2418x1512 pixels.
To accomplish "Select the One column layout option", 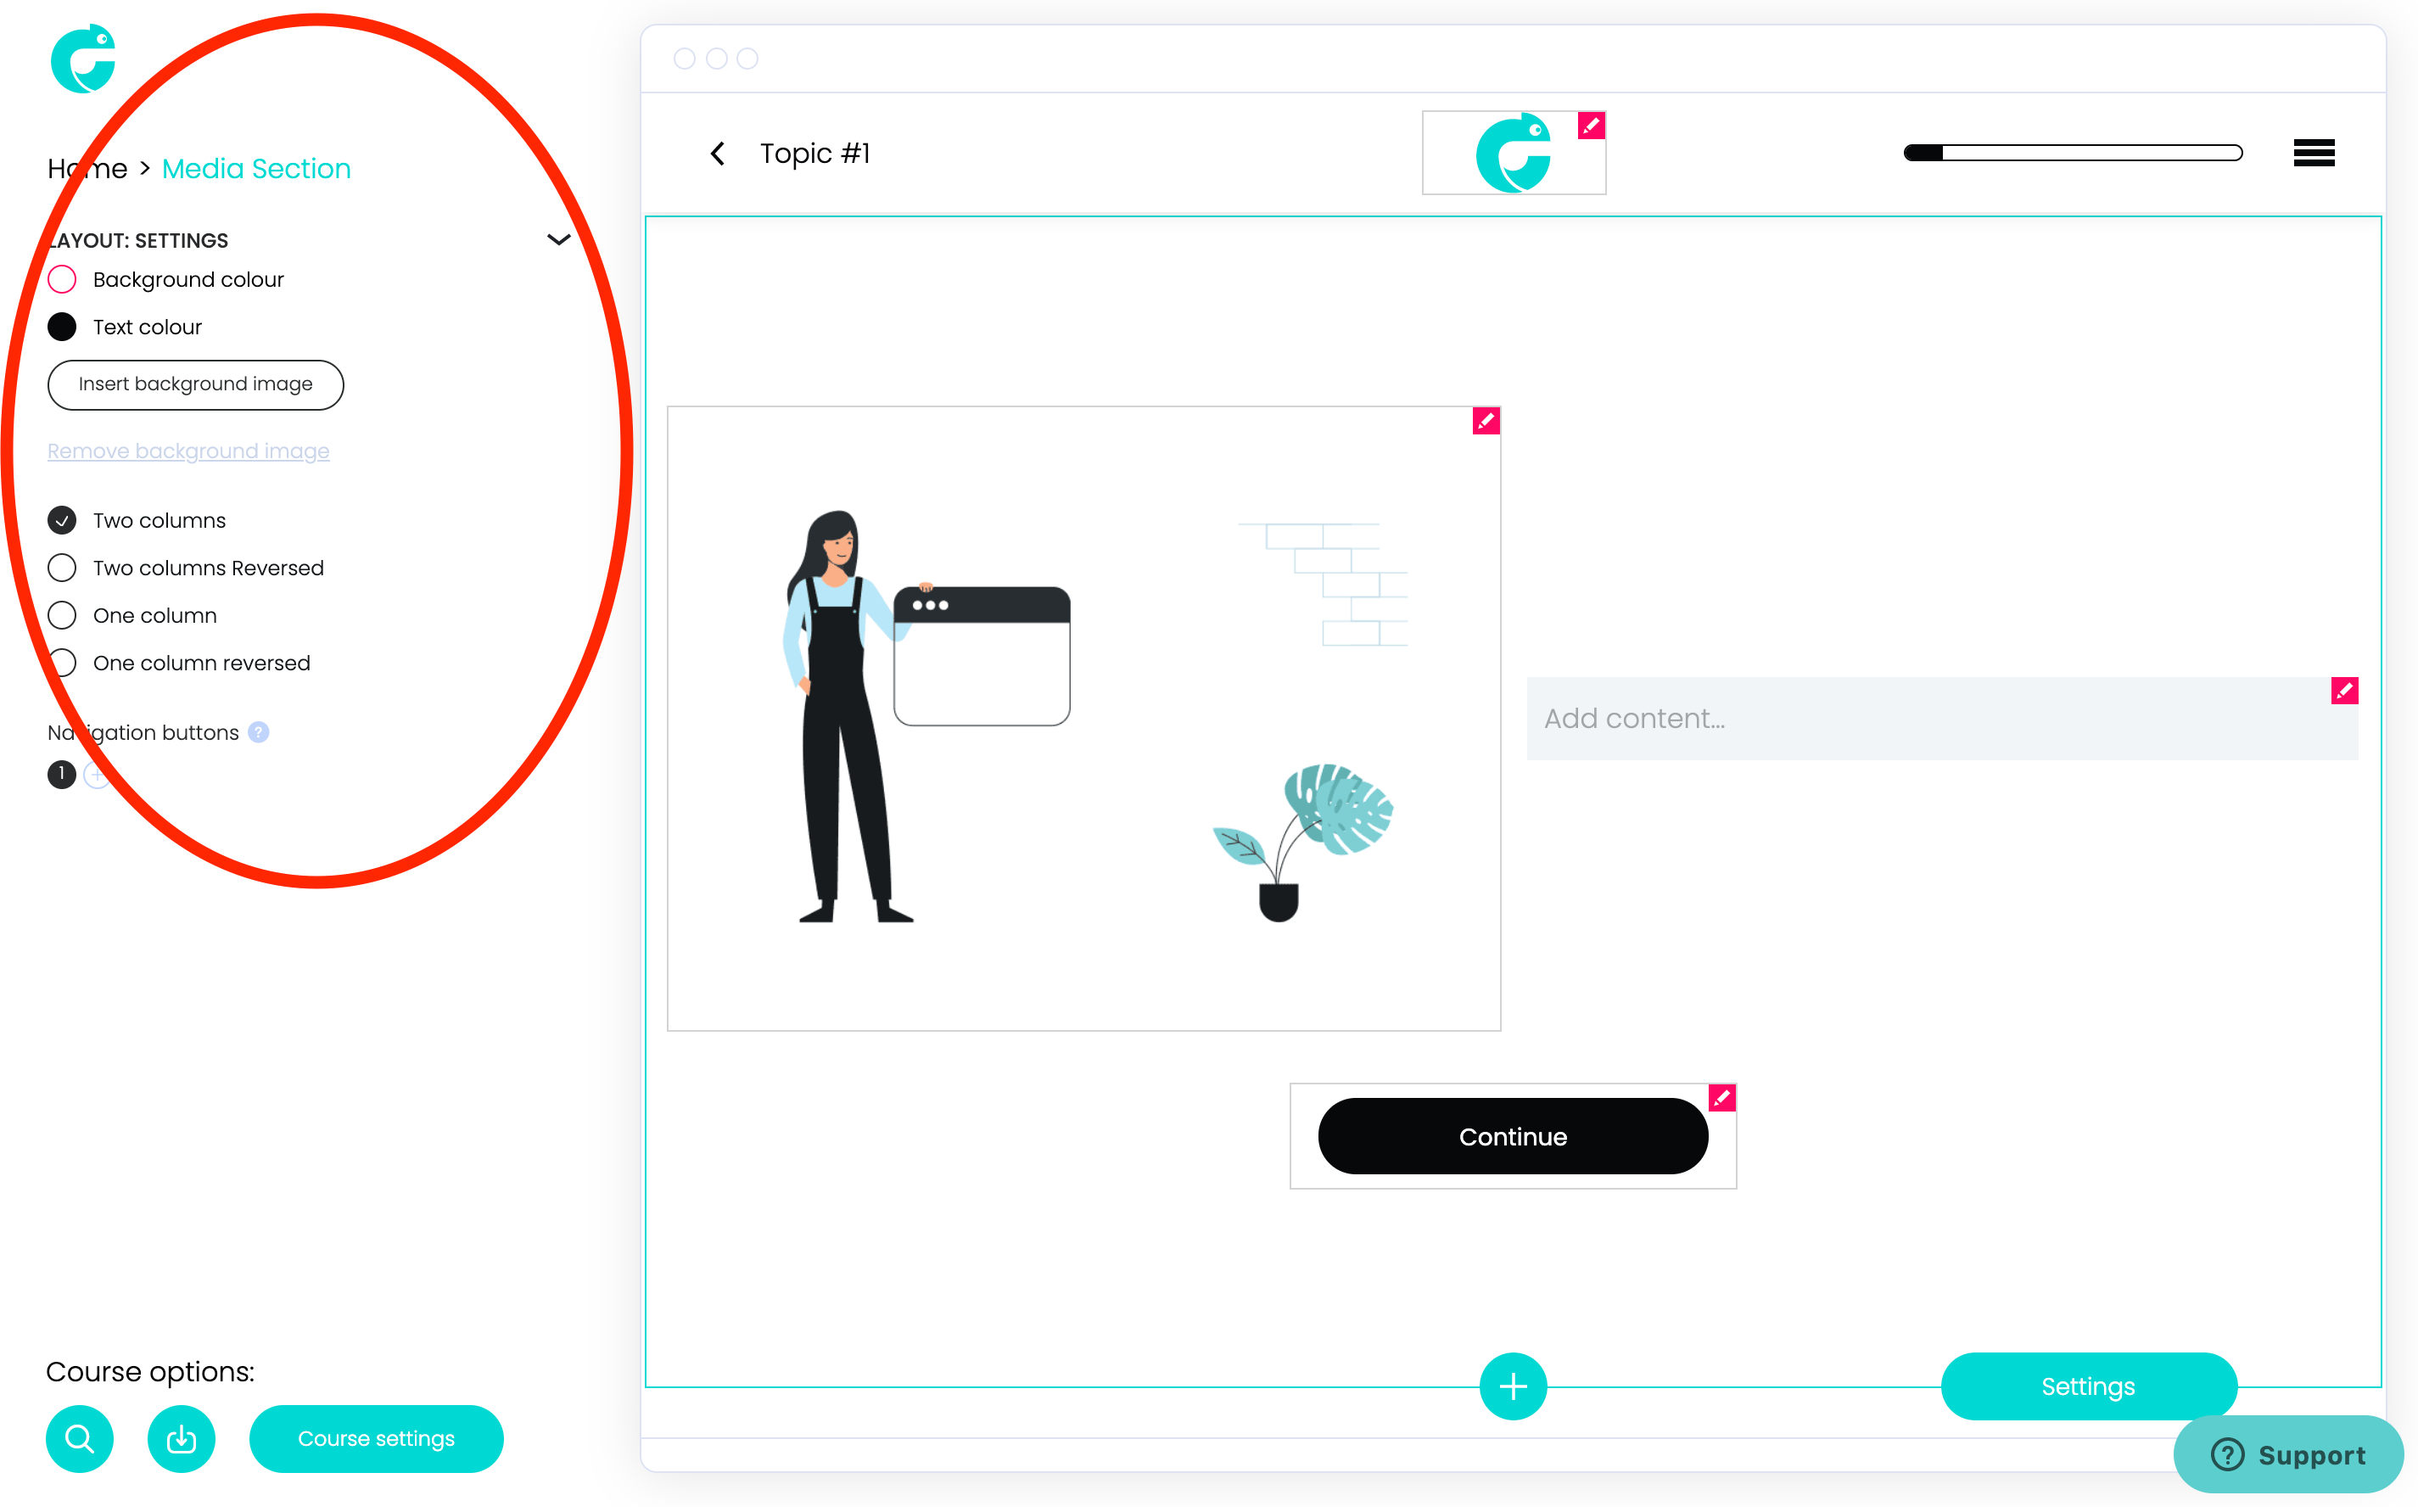I will 62,615.
